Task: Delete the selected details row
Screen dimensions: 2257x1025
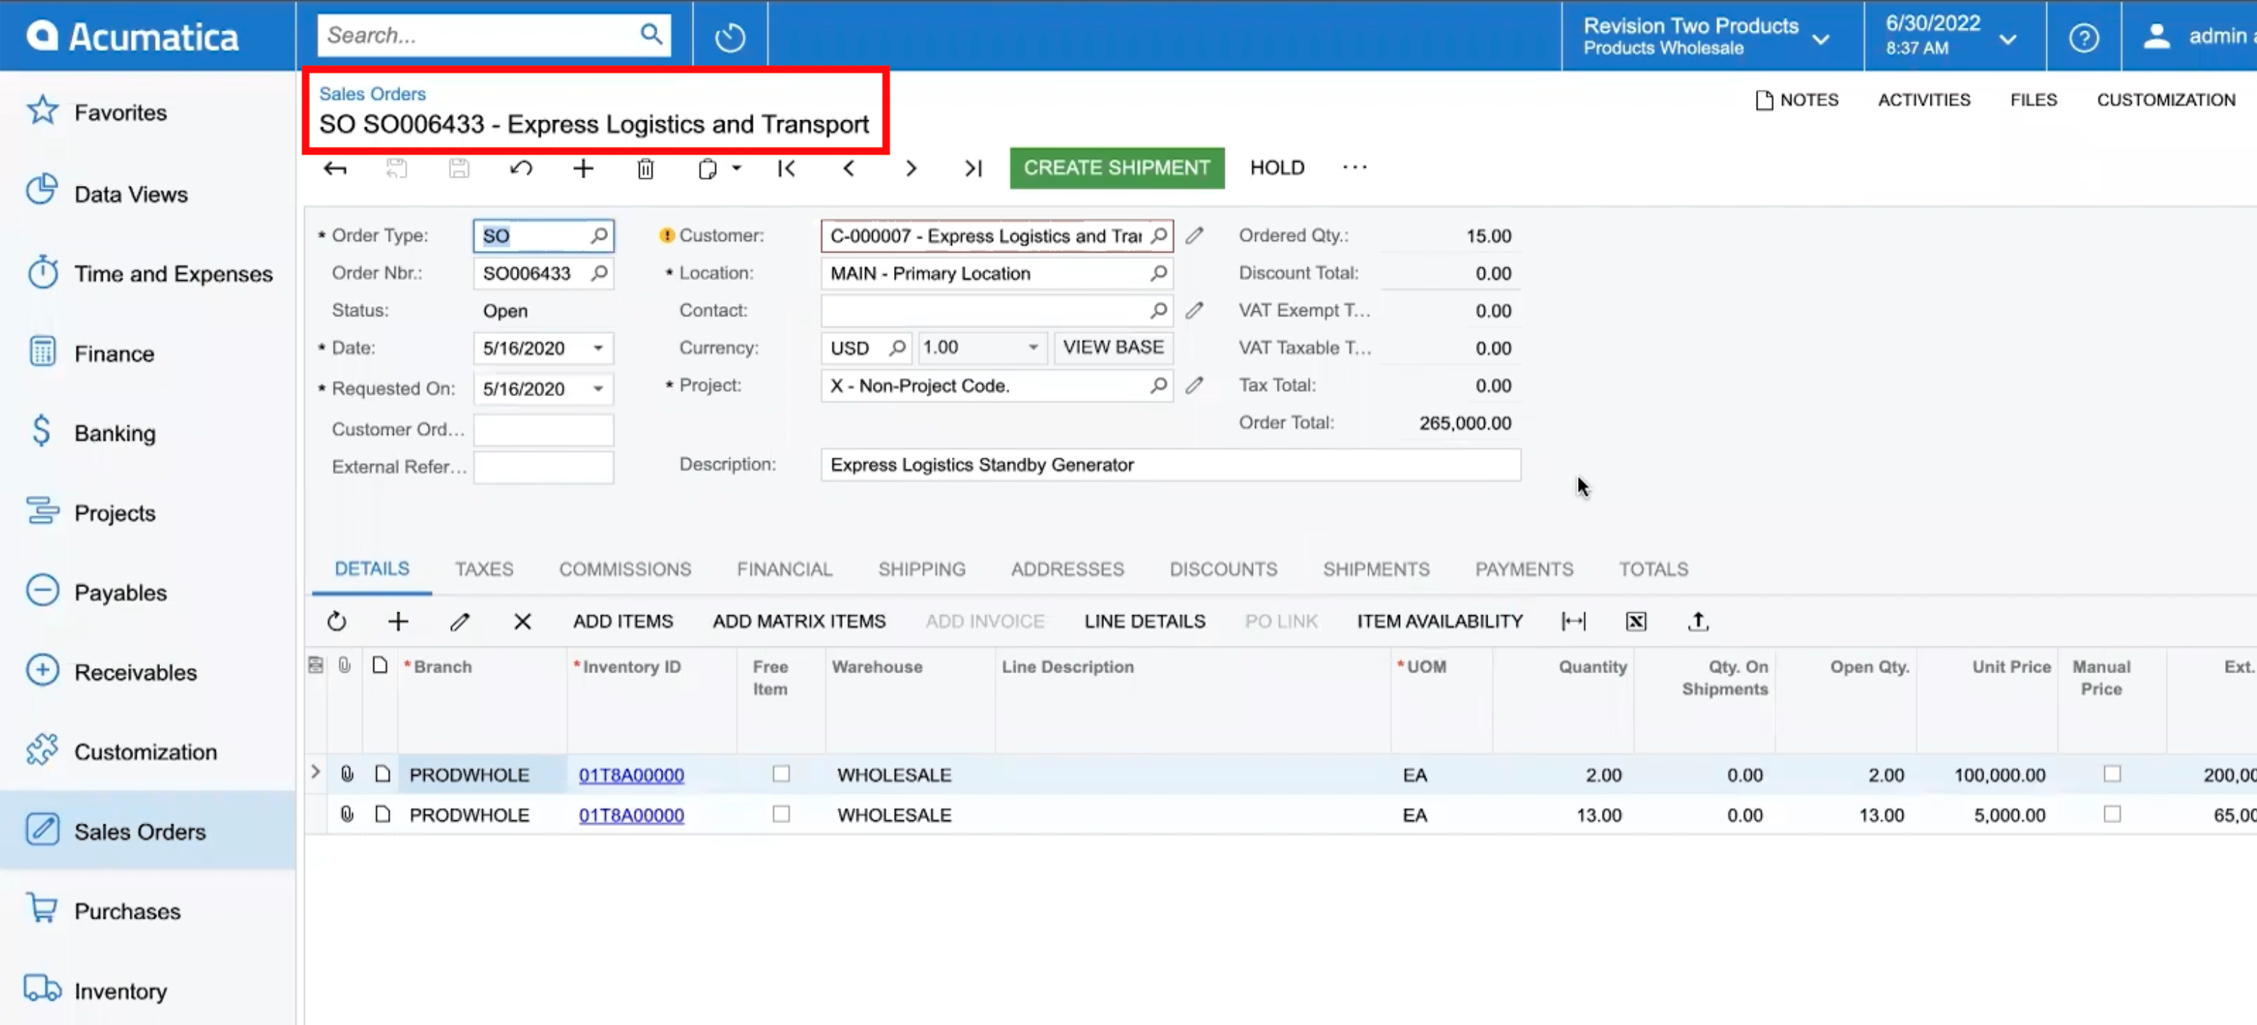Action: coord(522,621)
